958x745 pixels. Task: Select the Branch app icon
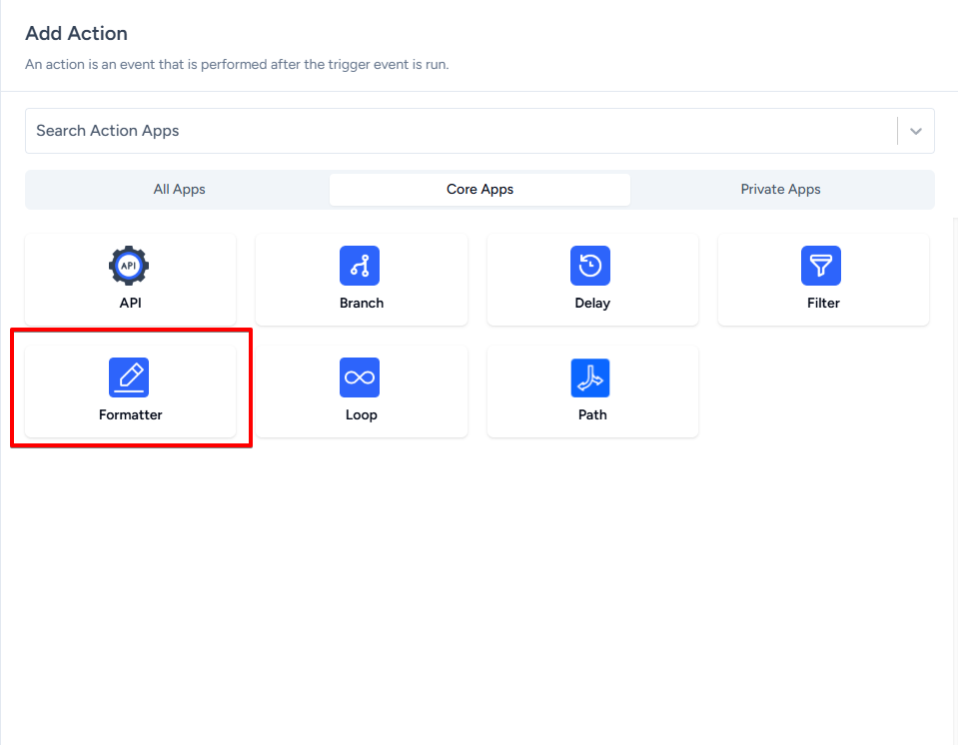coord(360,266)
